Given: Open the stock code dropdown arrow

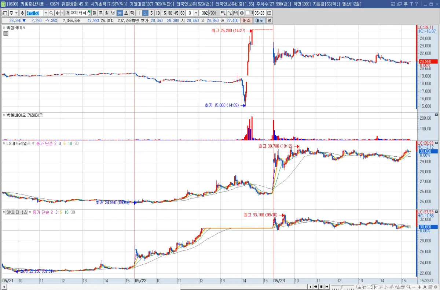Looking at the screenshot, I should click(x=46, y=13).
